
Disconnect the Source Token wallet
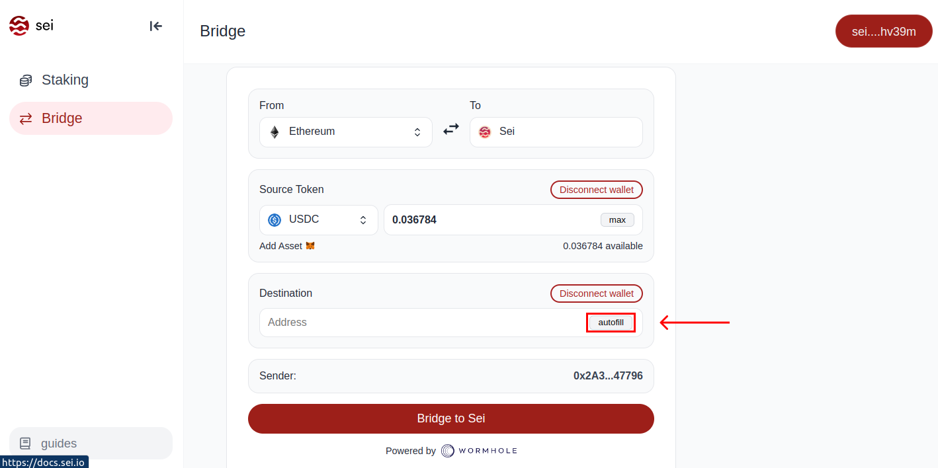(x=596, y=190)
